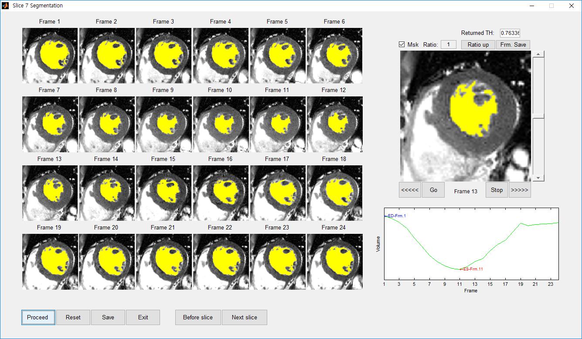Image resolution: width=582 pixels, height=339 pixels.
Task: Click the scrollbar down arrow beside preview
Action: (x=538, y=178)
